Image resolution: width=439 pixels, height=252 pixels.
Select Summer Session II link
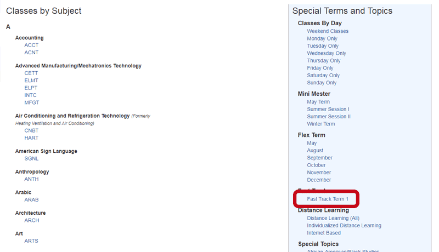click(329, 117)
